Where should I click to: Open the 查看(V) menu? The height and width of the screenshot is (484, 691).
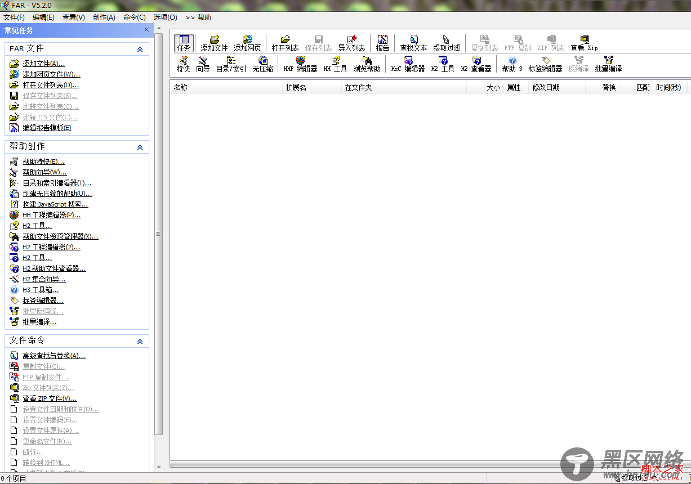point(74,17)
